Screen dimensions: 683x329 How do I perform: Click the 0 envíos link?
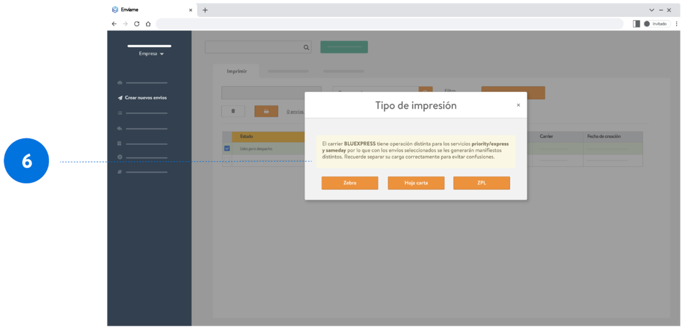295,112
